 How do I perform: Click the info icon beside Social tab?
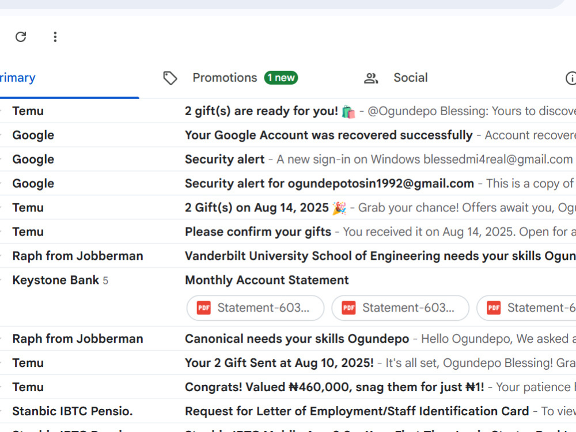point(571,78)
